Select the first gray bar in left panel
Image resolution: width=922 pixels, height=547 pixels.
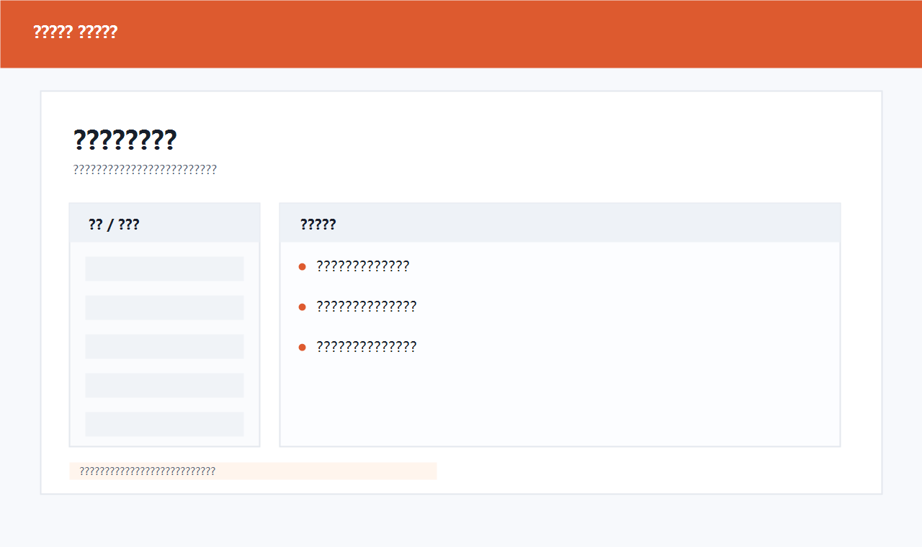(x=164, y=268)
